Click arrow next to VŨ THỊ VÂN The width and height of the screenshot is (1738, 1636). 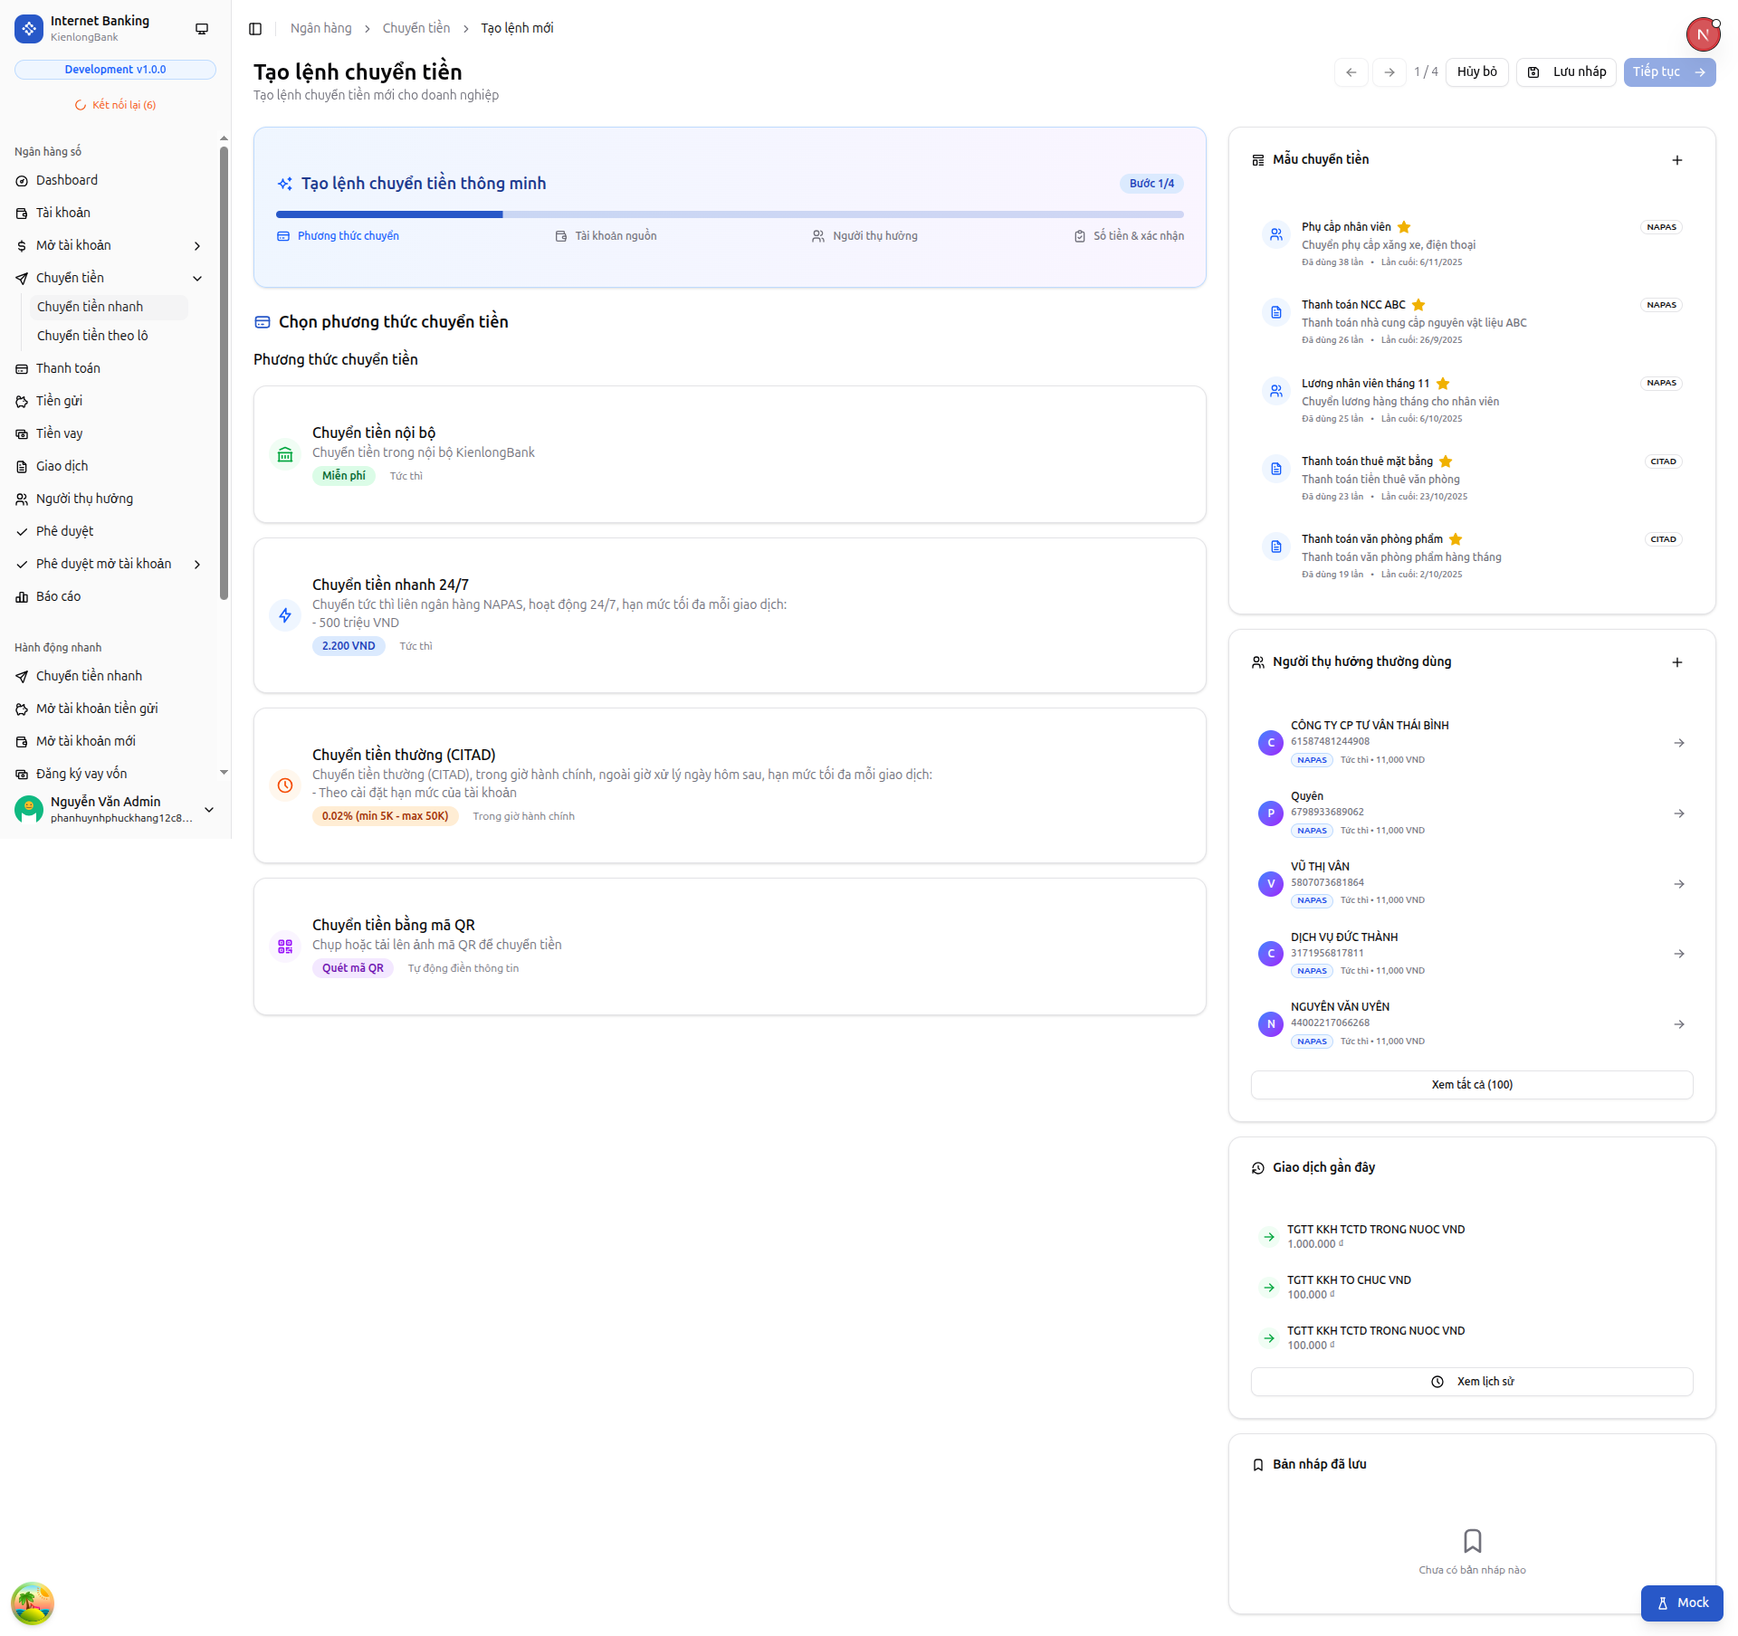(x=1678, y=884)
